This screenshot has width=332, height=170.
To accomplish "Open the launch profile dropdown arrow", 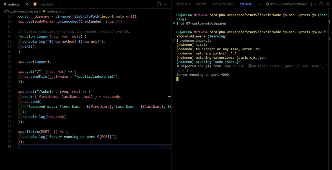I will coord(316,4).
